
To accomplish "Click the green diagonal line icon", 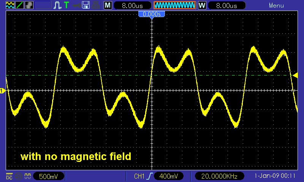I will pos(19,5).
